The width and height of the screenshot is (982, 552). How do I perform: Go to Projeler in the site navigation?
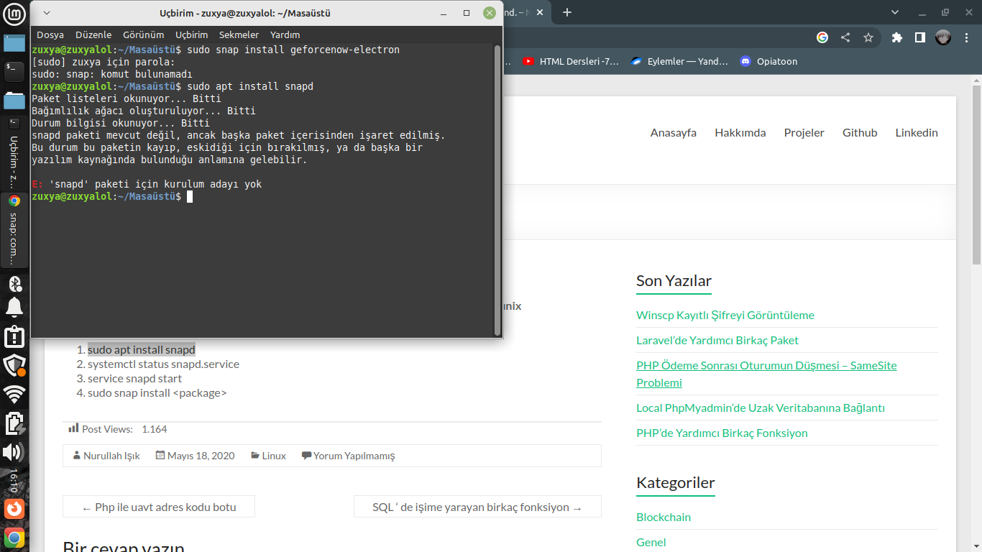pyautogui.click(x=804, y=132)
